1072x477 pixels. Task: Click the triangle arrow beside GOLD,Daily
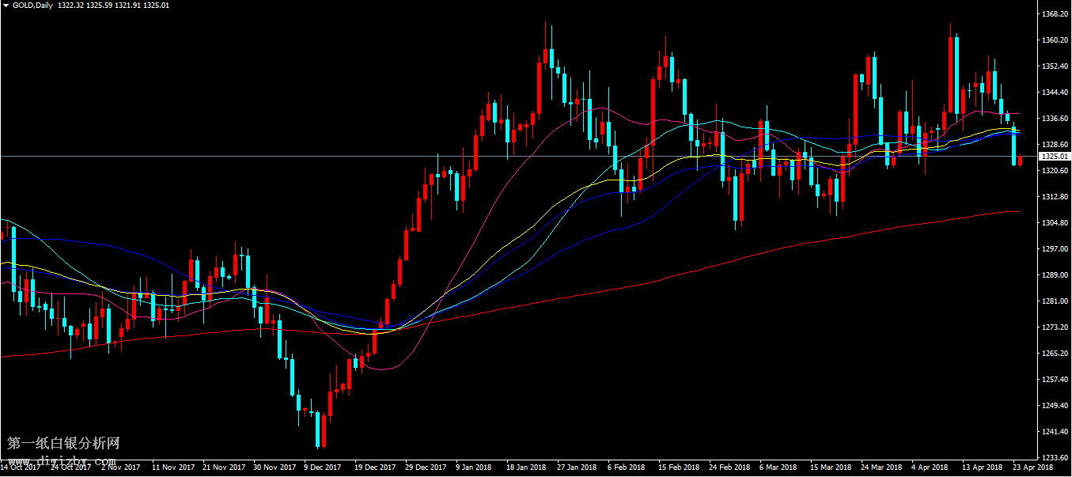pyautogui.click(x=6, y=5)
